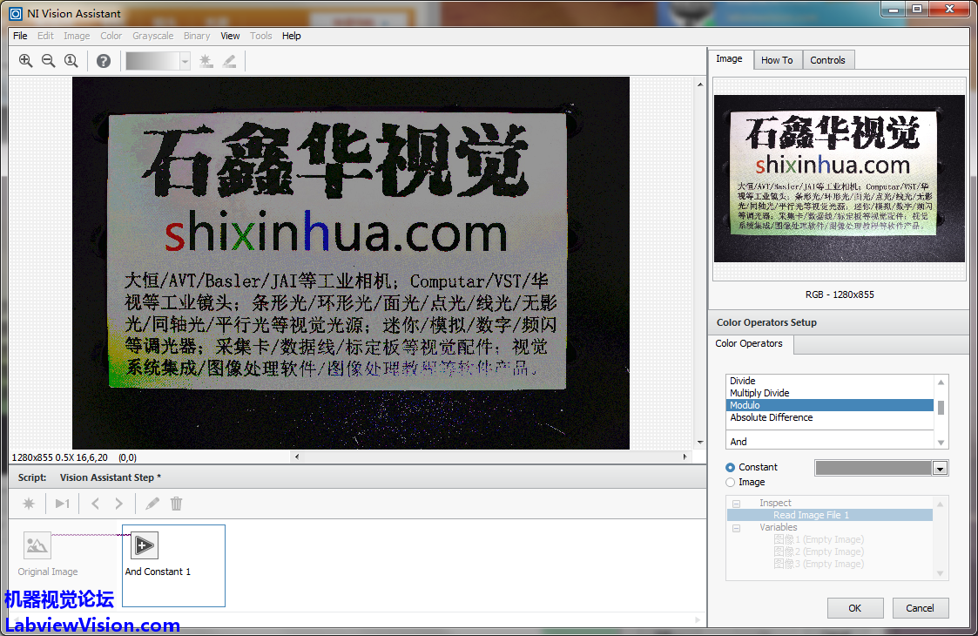Viewport: 978px width, 636px height.
Task: Open the gradient palette dropdown in toolbar
Action: point(185,61)
